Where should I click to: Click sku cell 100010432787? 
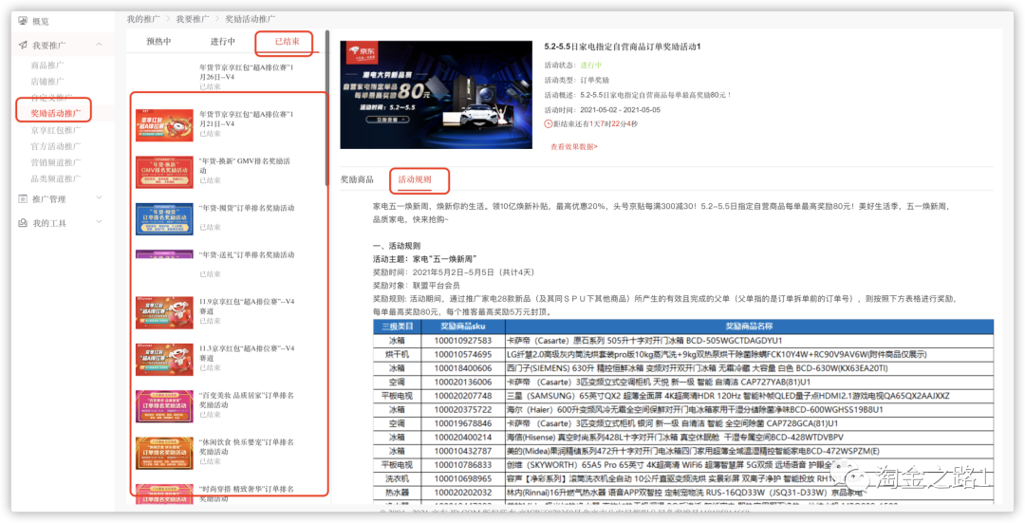(x=463, y=451)
